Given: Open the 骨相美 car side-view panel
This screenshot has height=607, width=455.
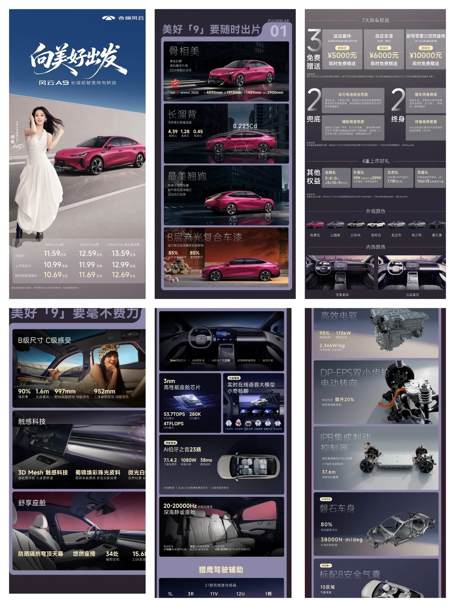Looking at the screenshot, I should 226,71.
